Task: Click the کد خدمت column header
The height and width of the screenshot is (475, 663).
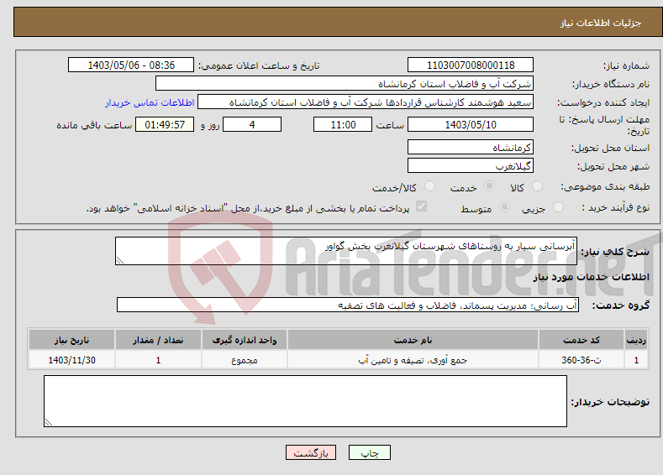Action: 581,340
